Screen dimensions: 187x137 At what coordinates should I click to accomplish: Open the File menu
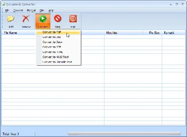[x=7, y=11]
